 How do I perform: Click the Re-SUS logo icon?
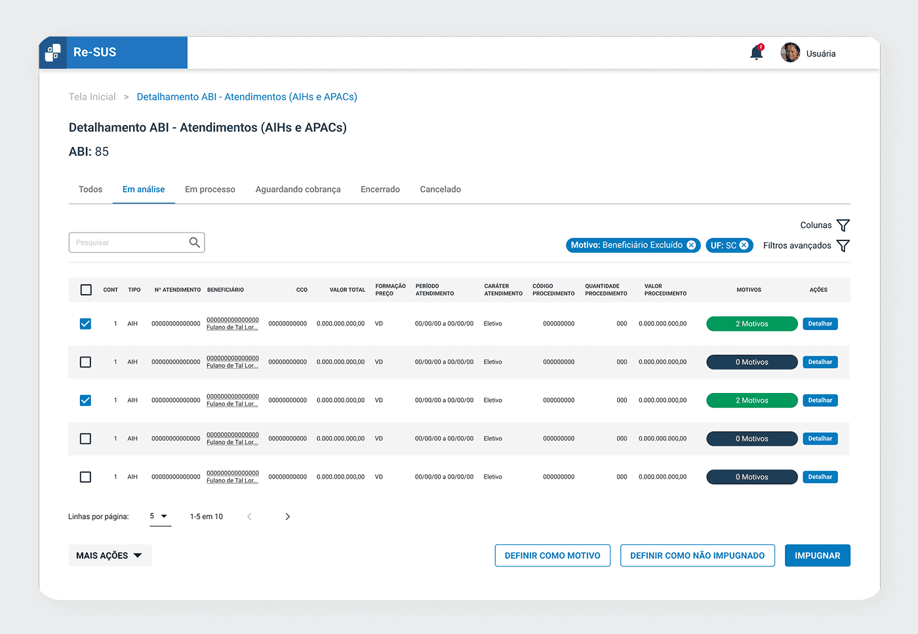52,52
